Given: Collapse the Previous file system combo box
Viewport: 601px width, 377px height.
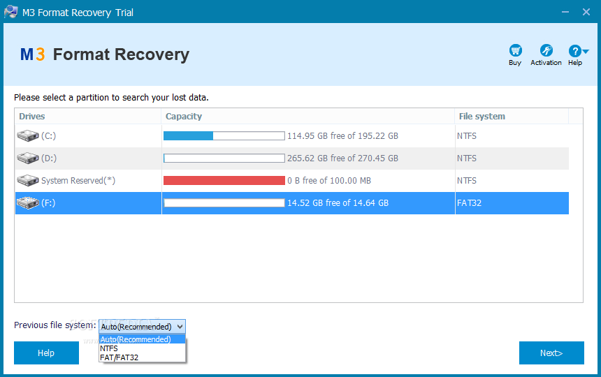Looking at the screenshot, I should coord(180,327).
